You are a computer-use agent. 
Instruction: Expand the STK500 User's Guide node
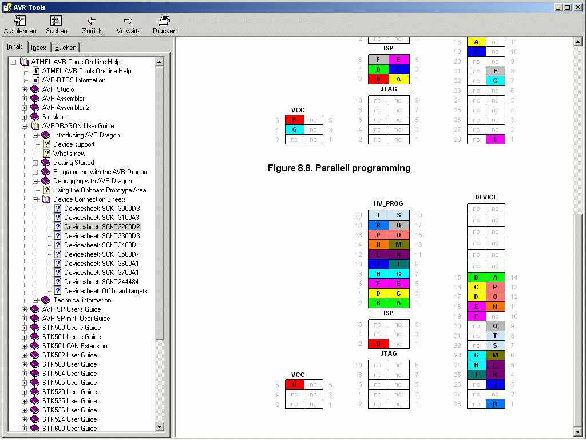[24, 328]
